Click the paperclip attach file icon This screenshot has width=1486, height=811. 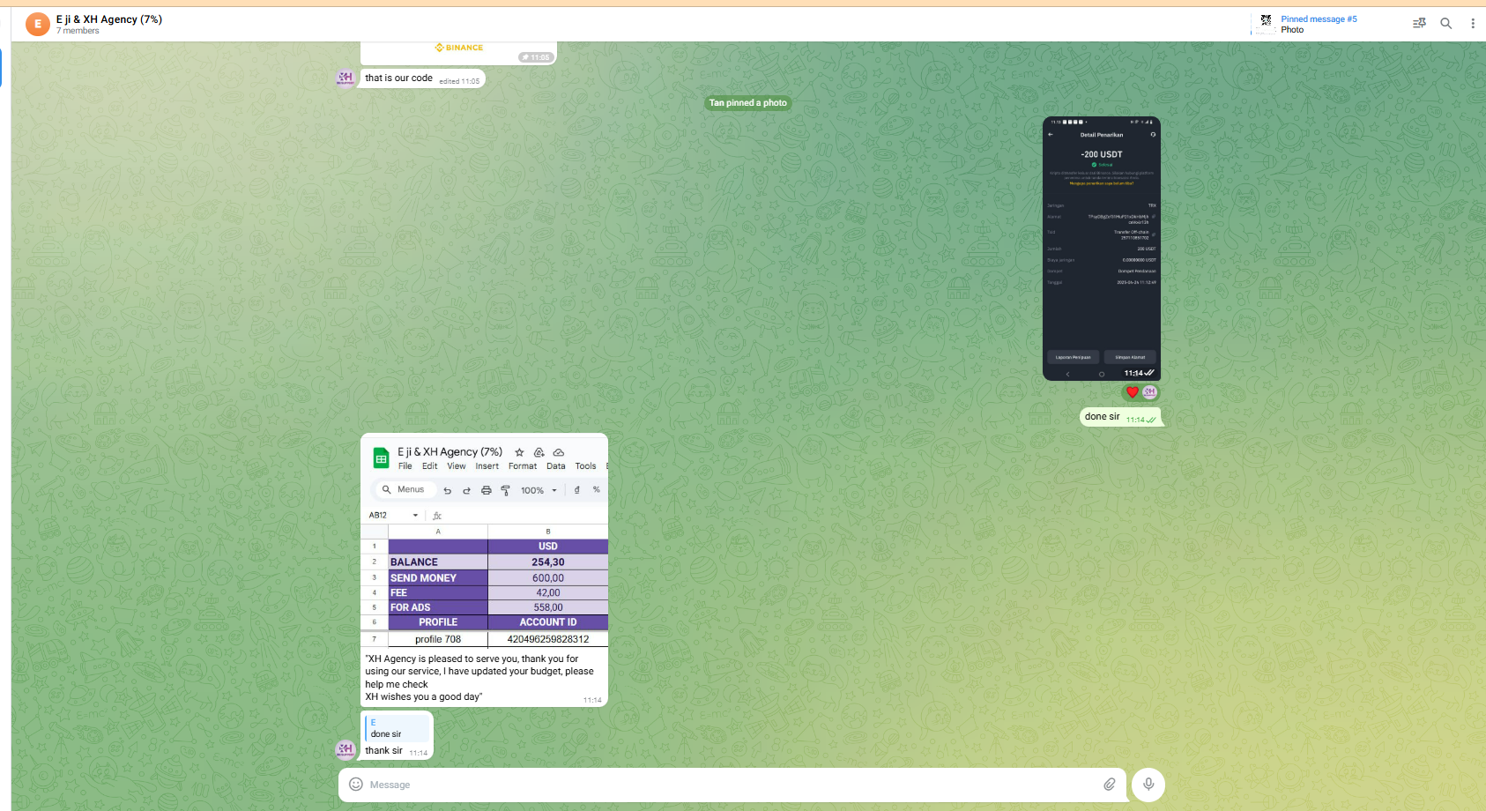pos(1110,785)
